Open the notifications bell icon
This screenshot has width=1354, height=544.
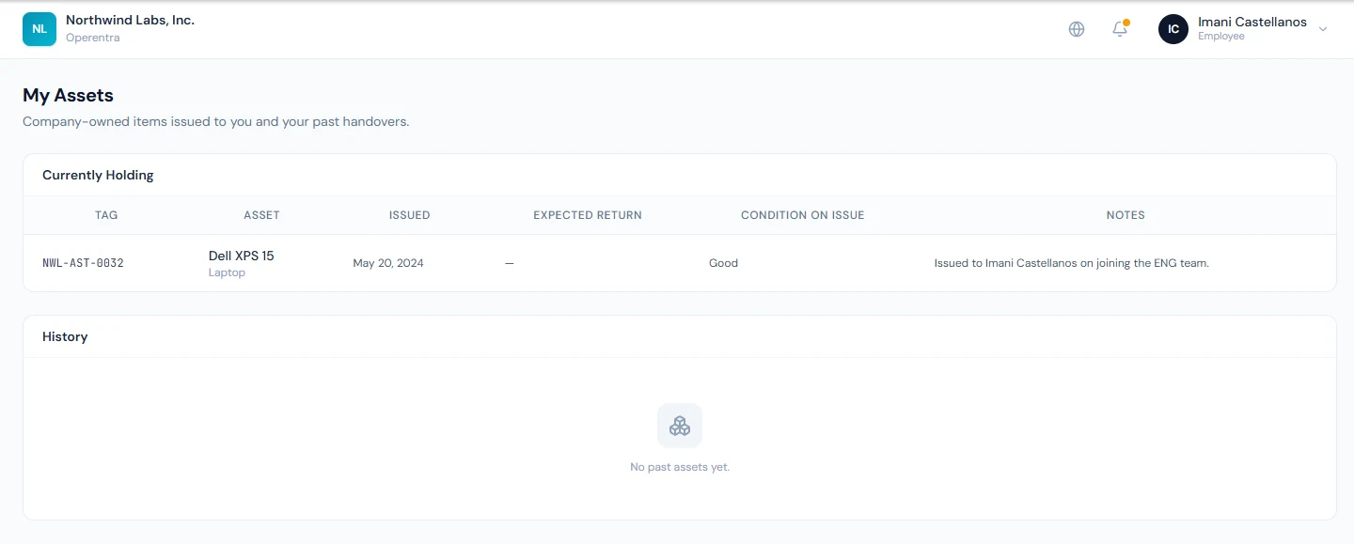tap(1120, 29)
